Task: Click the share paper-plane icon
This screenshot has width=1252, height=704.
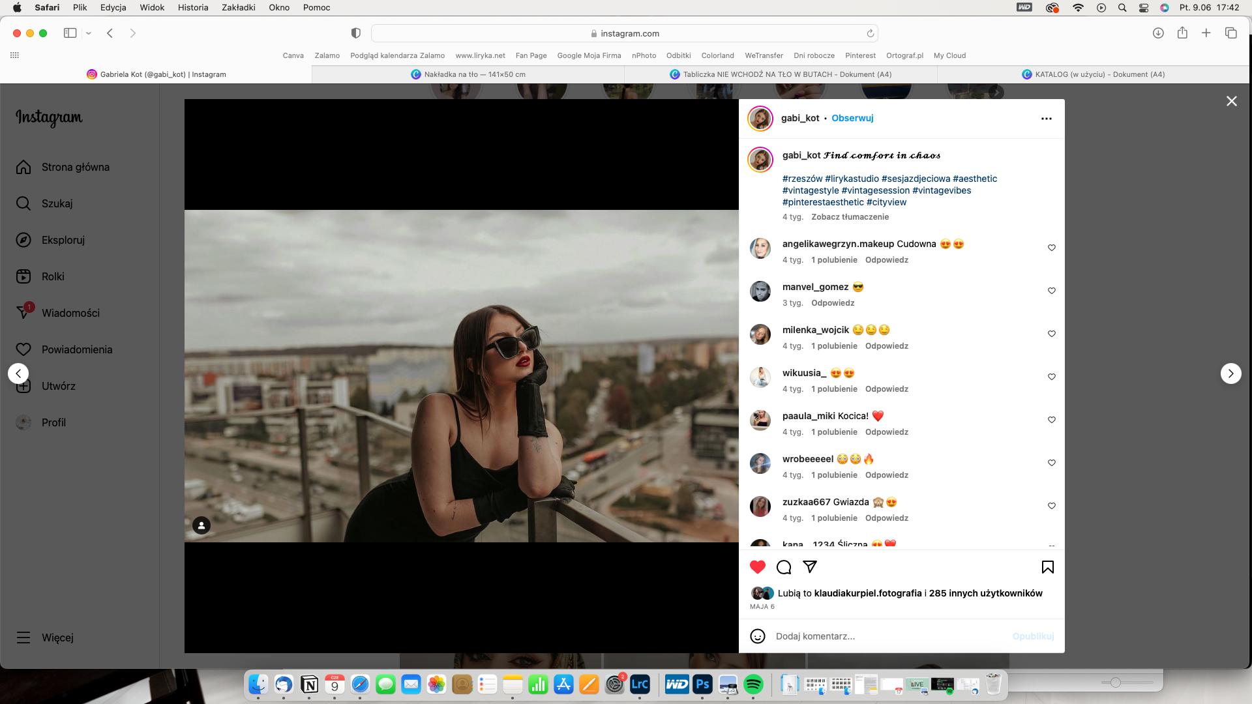Action: click(x=810, y=567)
